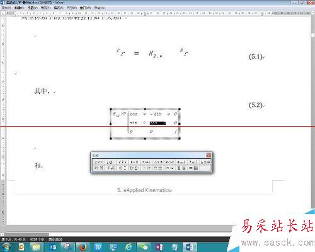Open the embellishments palette in equation toolbar

click(x=122, y=162)
